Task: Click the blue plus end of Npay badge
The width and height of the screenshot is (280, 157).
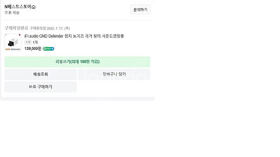Action: pyautogui.click(x=52, y=49)
